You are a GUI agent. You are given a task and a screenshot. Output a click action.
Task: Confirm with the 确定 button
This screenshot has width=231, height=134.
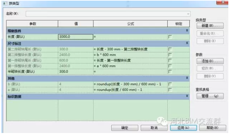pos(125,128)
